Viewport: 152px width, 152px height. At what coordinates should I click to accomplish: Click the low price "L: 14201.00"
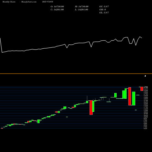click(81, 9)
